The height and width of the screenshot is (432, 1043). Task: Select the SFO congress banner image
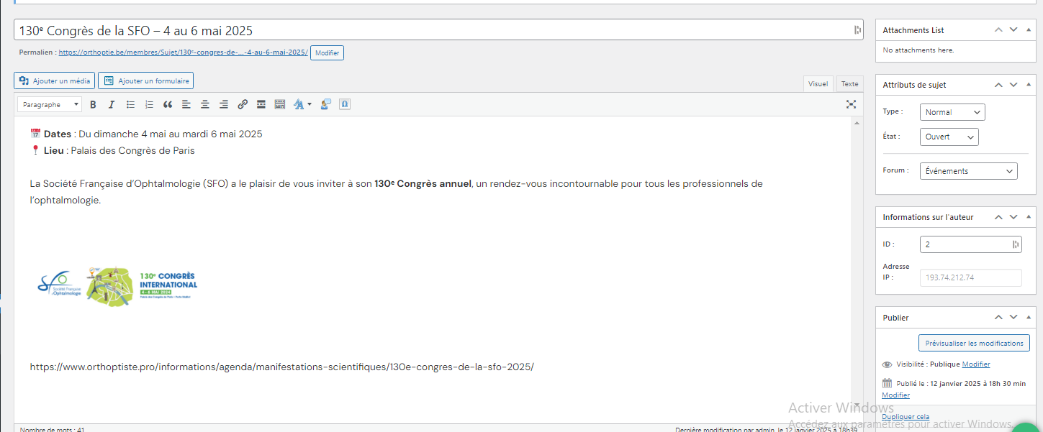click(x=117, y=285)
